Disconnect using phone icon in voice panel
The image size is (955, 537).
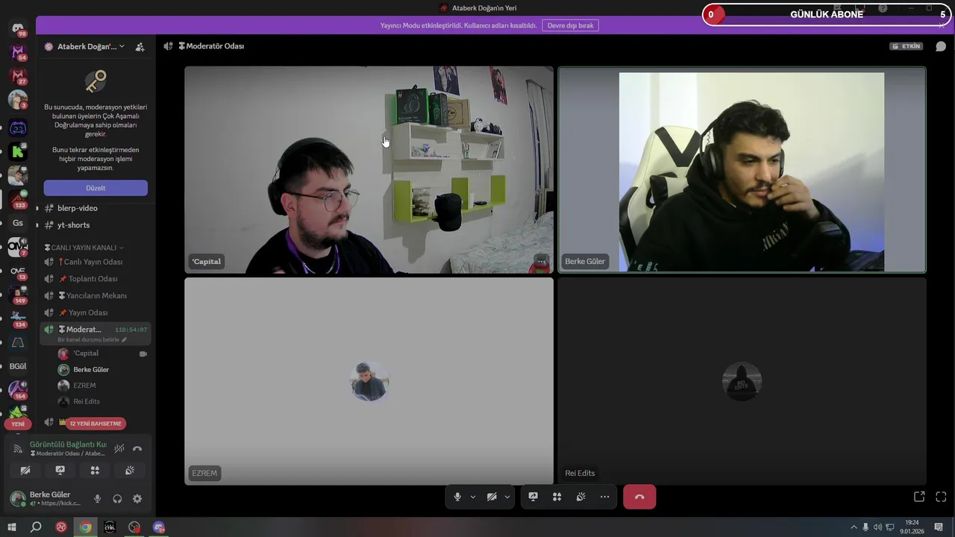point(137,448)
